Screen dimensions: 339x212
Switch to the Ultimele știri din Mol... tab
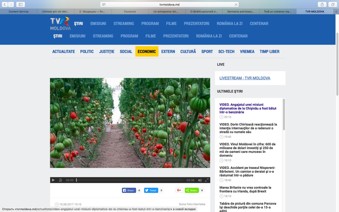click(x=56, y=12)
